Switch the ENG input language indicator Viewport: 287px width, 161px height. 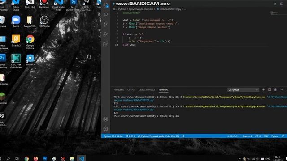(x=268, y=159)
